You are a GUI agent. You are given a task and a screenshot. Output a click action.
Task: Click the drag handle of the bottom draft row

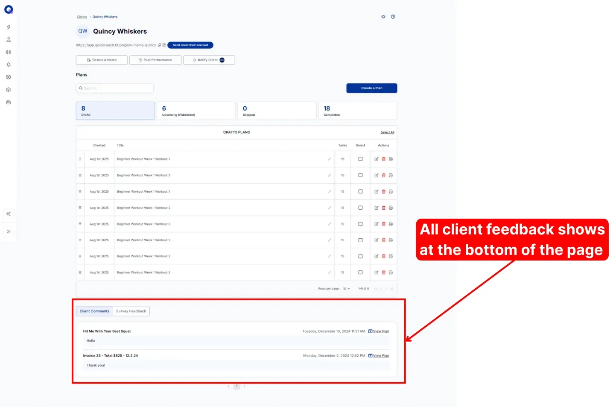[80, 272]
